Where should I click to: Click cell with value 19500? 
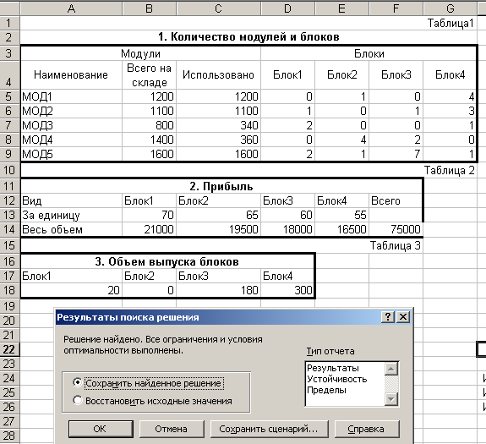[218, 229]
